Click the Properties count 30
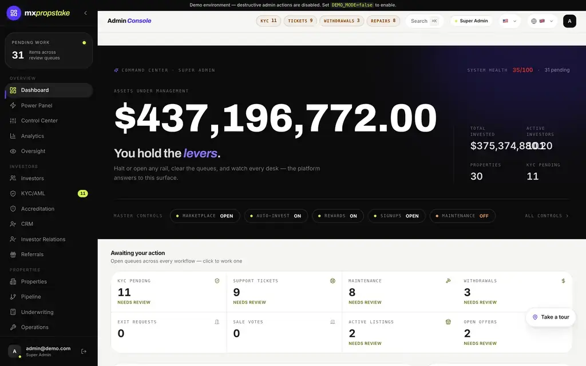586x366 pixels. tap(477, 176)
